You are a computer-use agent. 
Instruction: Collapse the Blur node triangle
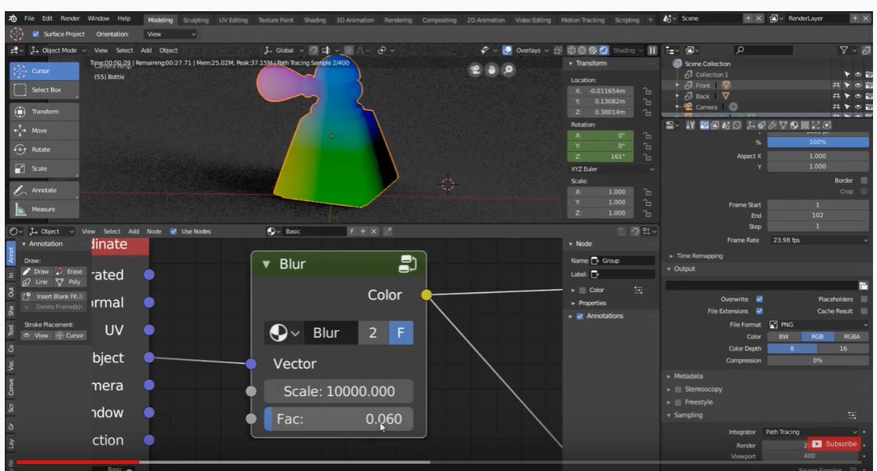point(267,264)
